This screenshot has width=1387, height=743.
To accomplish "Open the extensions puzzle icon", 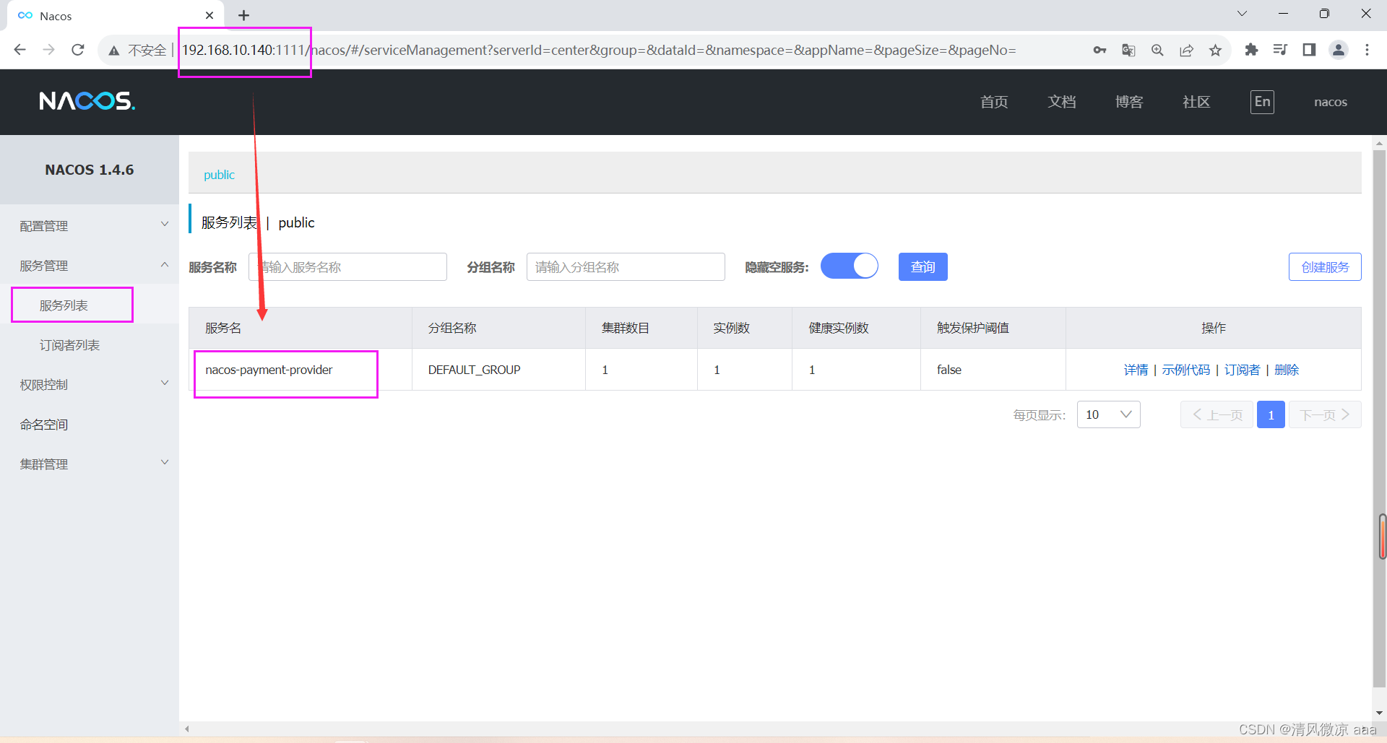I will click(1251, 50).
